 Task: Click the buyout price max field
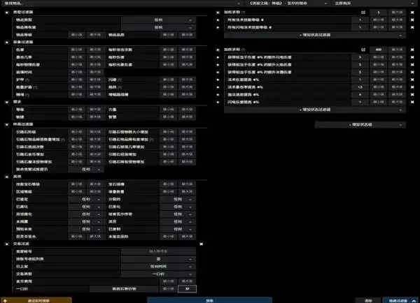[187, 289]
